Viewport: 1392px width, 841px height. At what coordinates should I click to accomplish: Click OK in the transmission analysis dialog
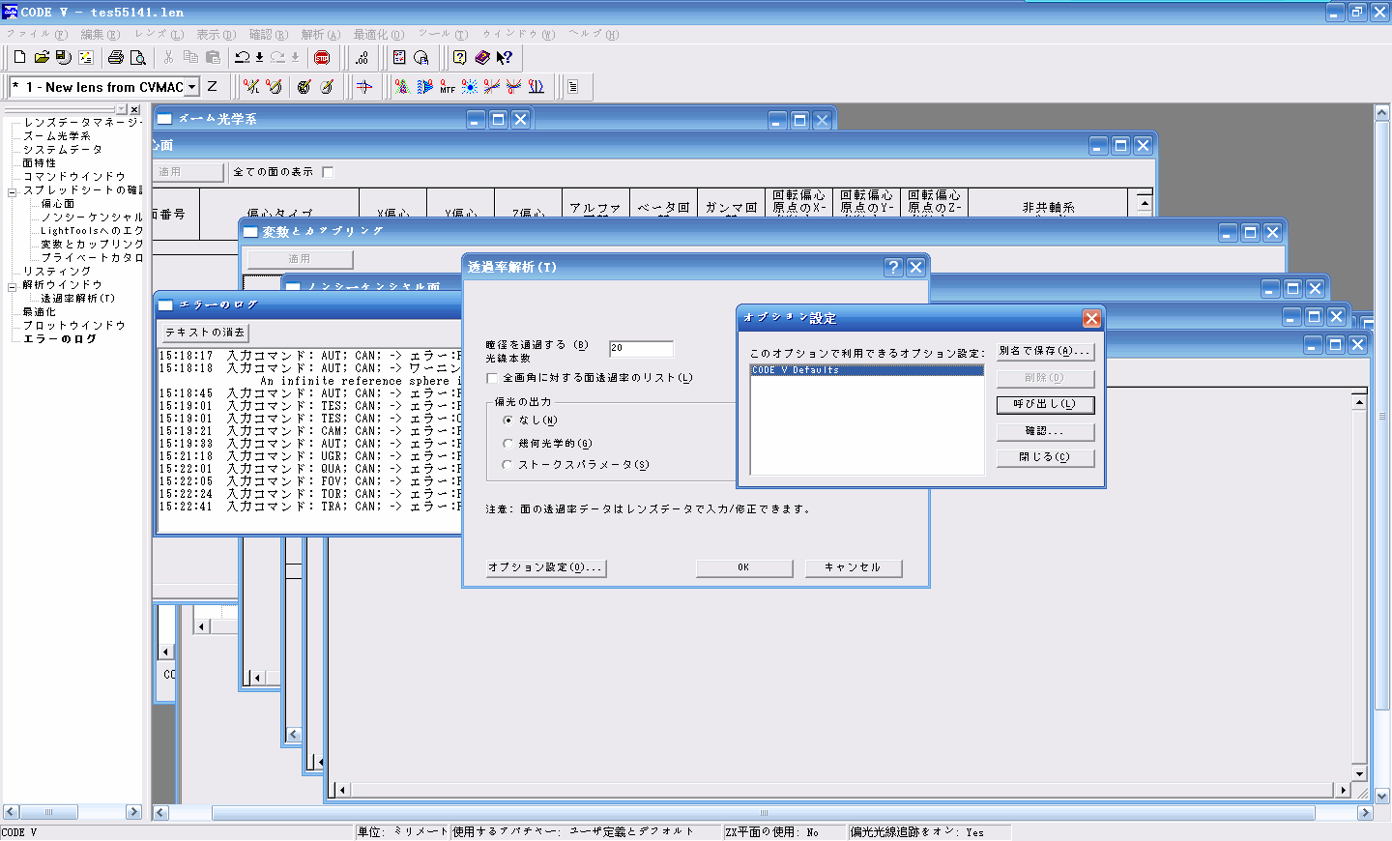tap(744, 568)
